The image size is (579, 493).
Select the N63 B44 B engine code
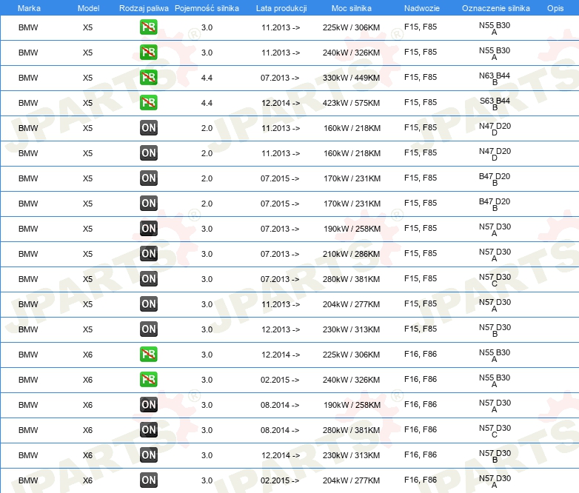pyautogui.click(x=495, y=78)
